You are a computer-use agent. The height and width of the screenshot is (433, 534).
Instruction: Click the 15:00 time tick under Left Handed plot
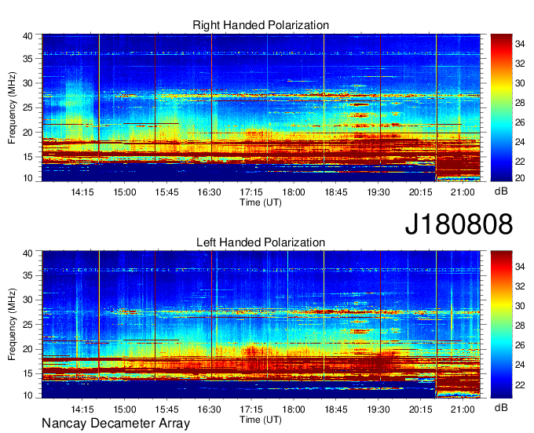point(125,409)
